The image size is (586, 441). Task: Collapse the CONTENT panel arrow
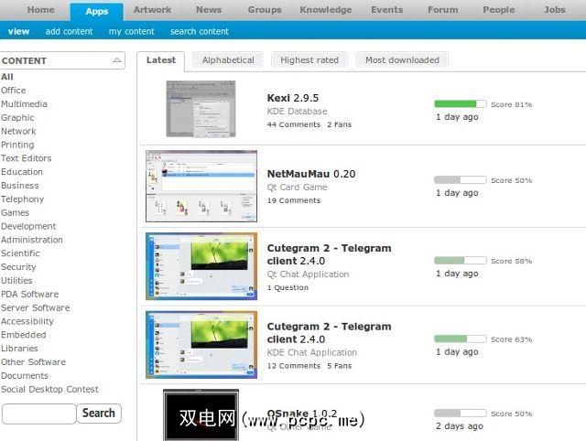click(x=117, y=60)
